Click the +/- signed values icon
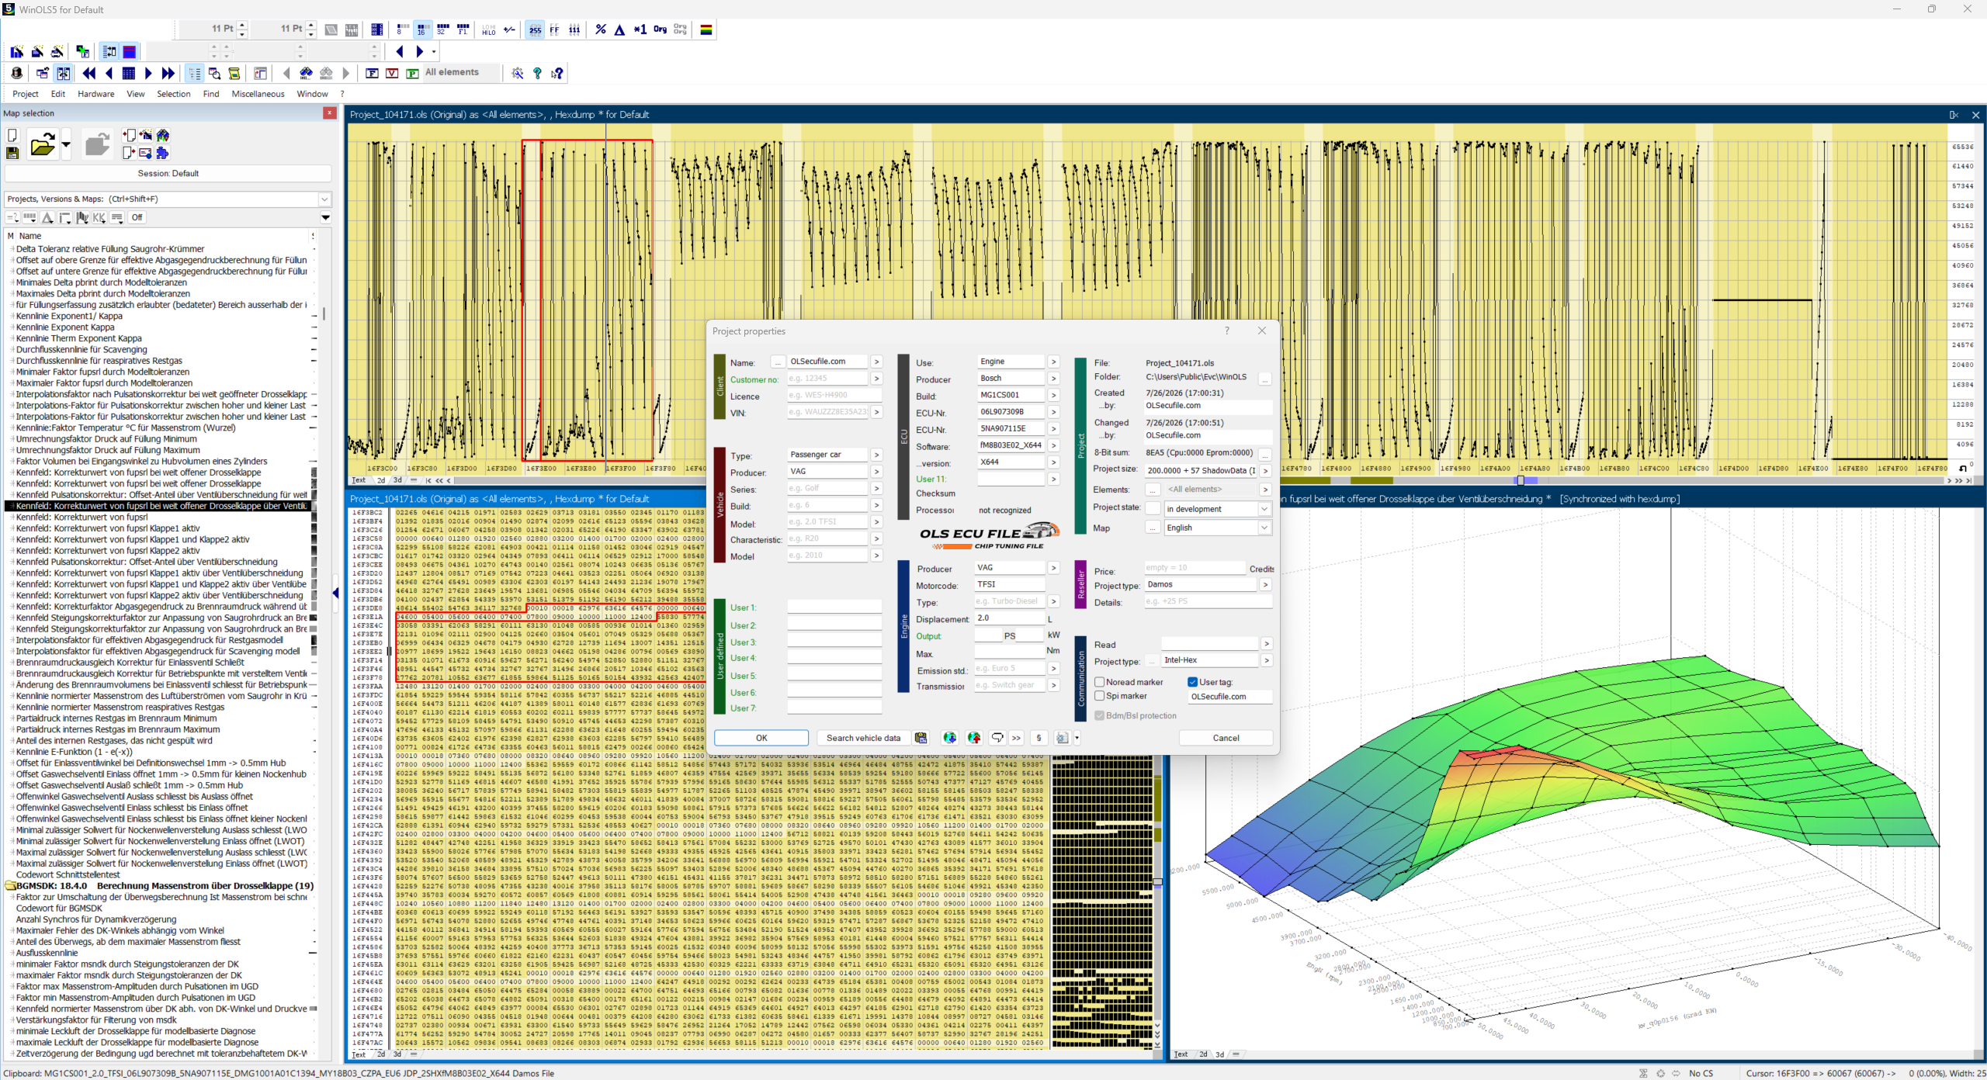The height and width of the screenshot is (1080, 1987). click(509, 29)
